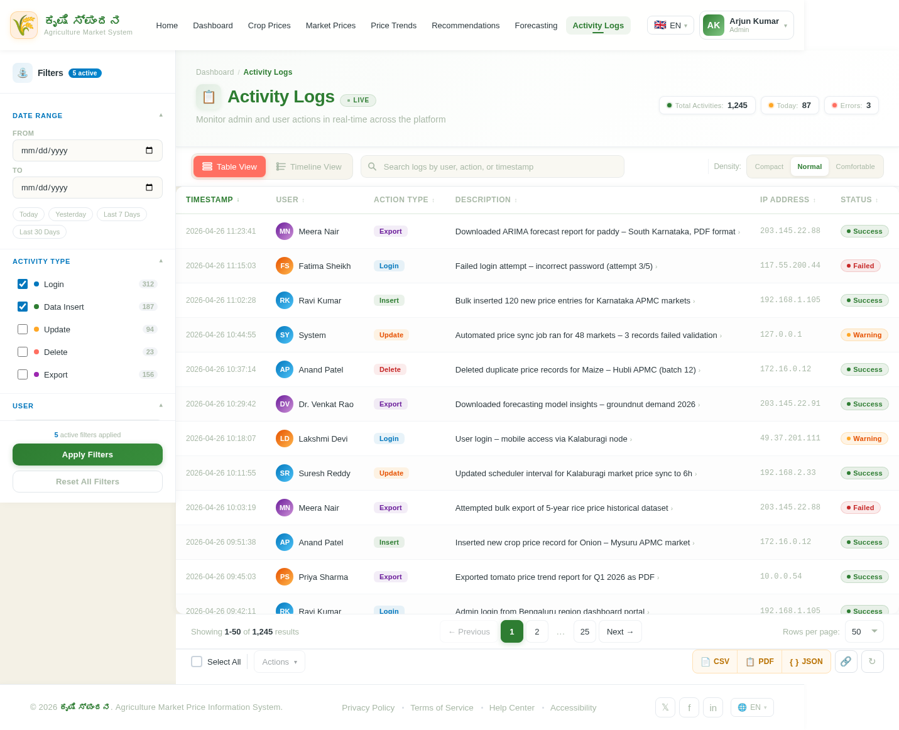
Task: Export logs as PDF
Action: [x=760, y=662]
